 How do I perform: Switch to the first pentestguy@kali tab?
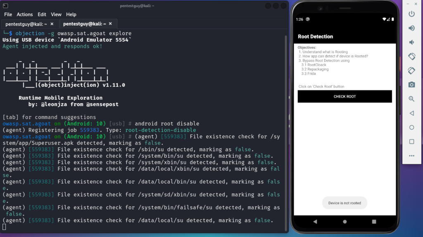[26, 24]
